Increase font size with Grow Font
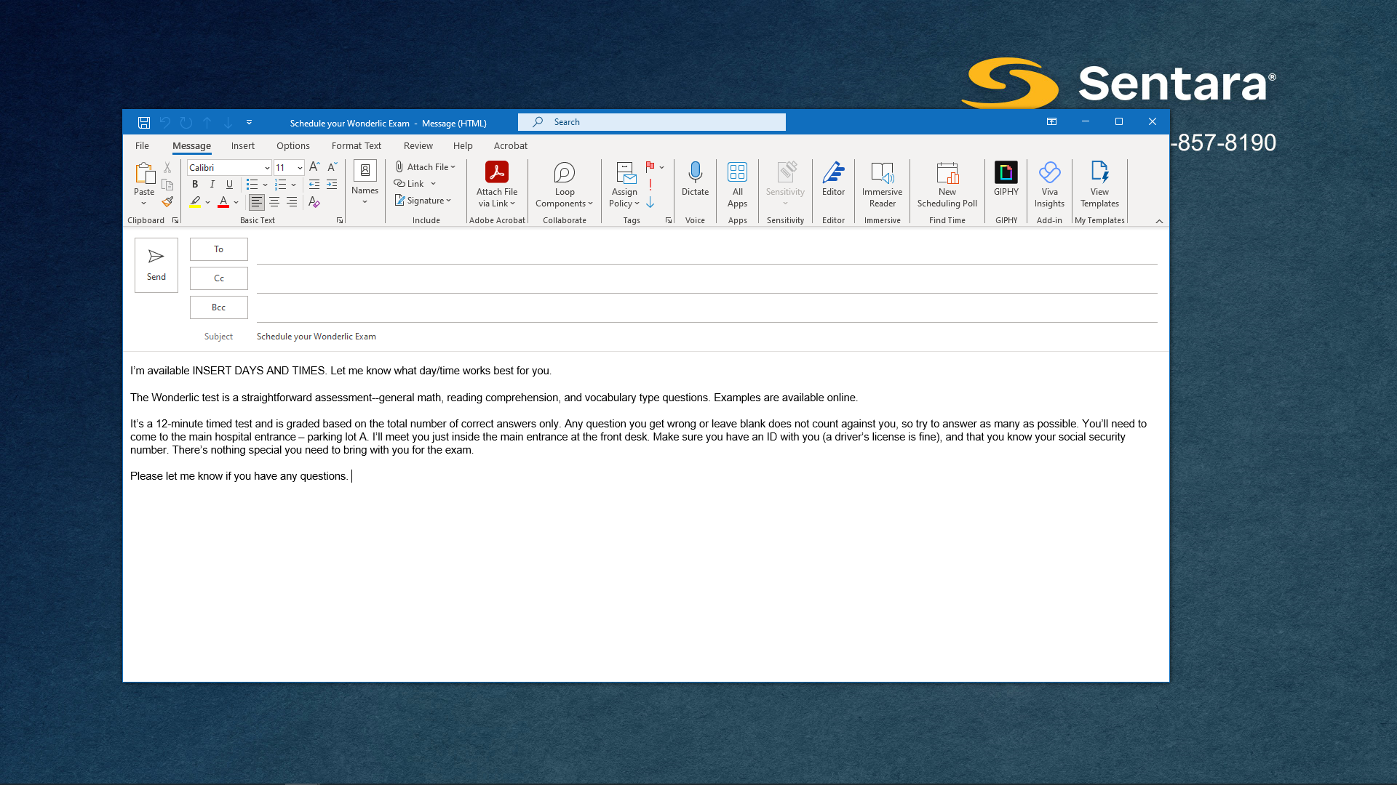Viewport: 1397px width, 785px height. (314, 167)
